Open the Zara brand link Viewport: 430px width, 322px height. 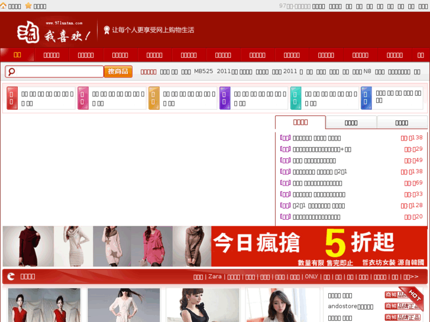coord(215,277)
